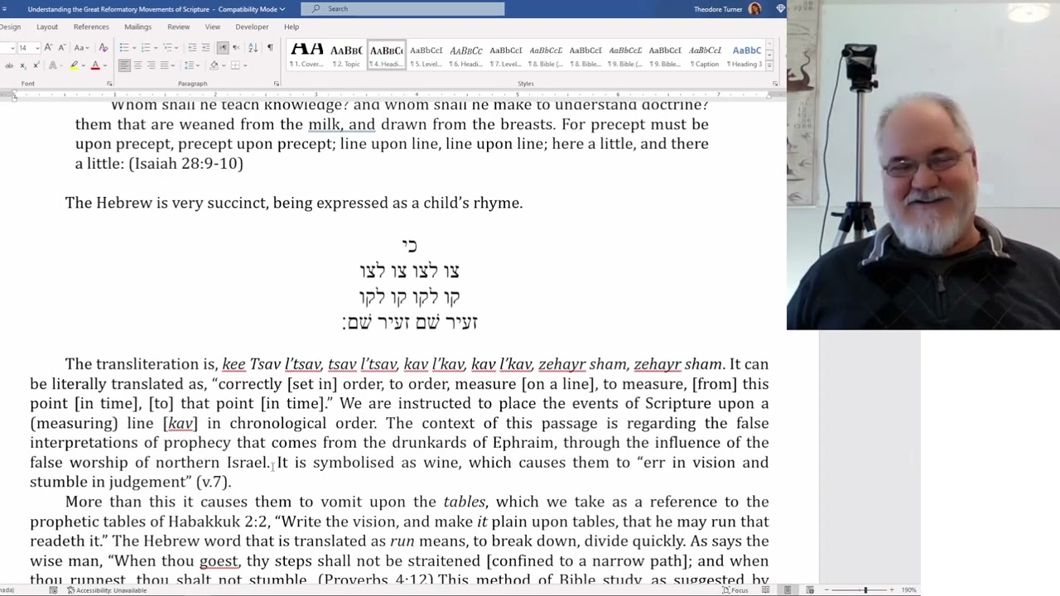This screenshot has height=596, width=1060.
Task: Apply paragraph borders
Action: tap(235, 65)
